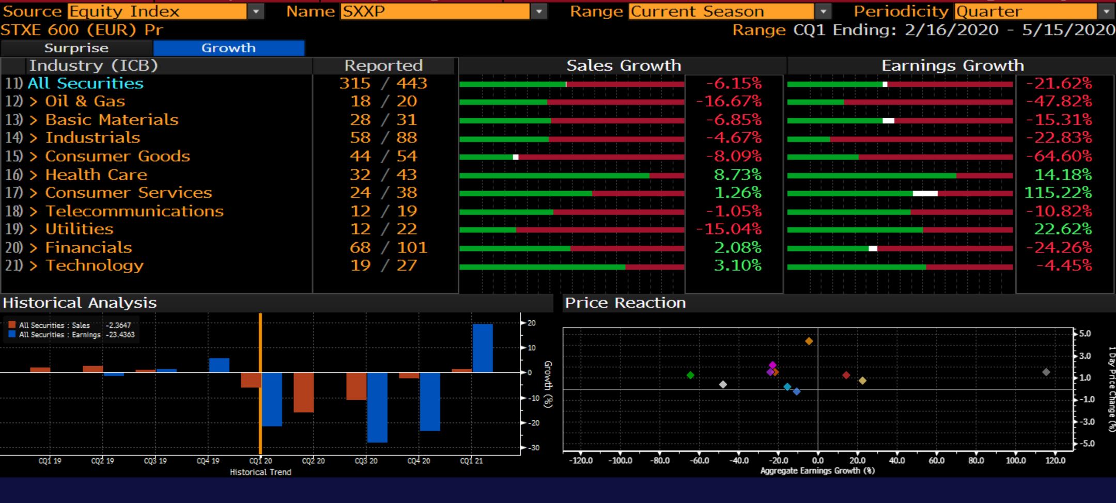Image resolution: width=1116 pixels, height=503 pixels.
Task: Open the Range Current Season dropdown arrow
Action: click(x=823, y=11)
